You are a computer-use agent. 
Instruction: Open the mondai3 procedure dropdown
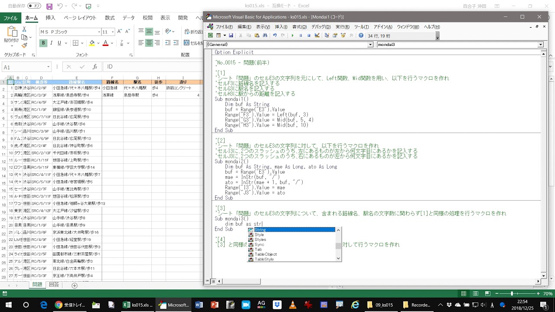[540, 45]
